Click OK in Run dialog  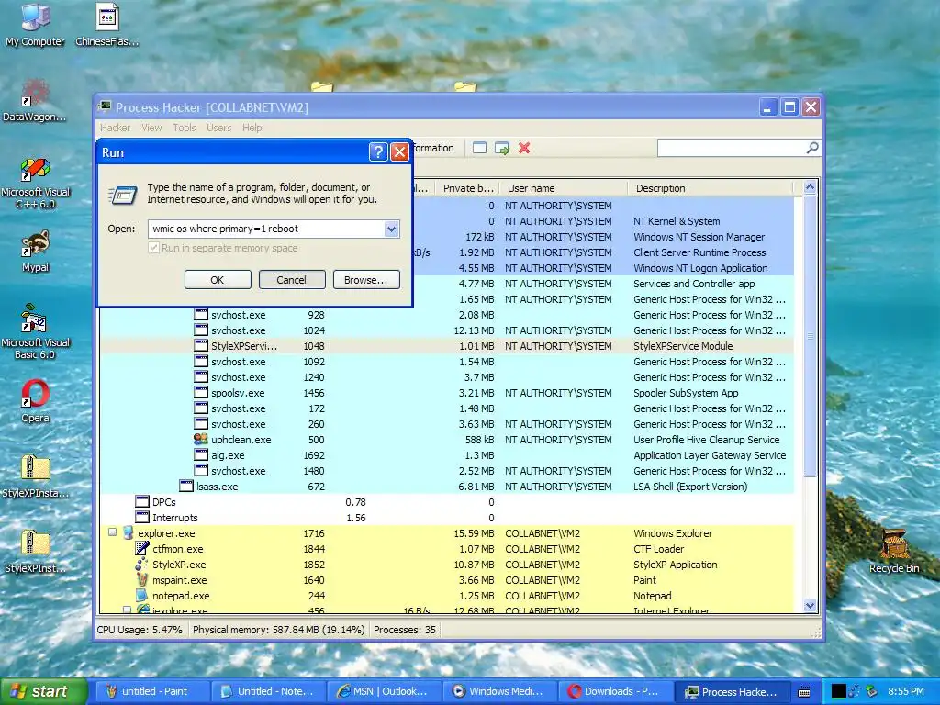[218, 279]
